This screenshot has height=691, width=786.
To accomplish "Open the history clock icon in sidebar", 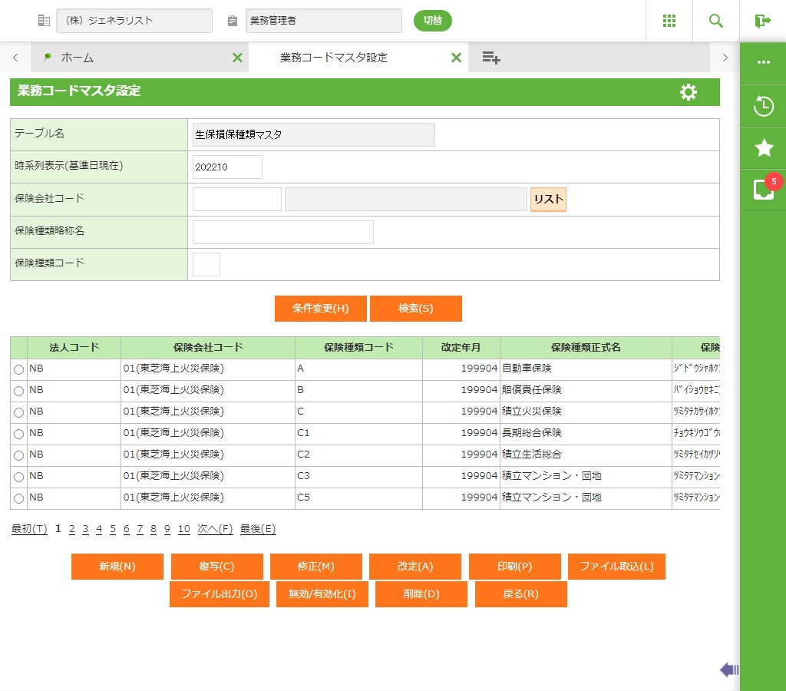I will coord(763,106).
